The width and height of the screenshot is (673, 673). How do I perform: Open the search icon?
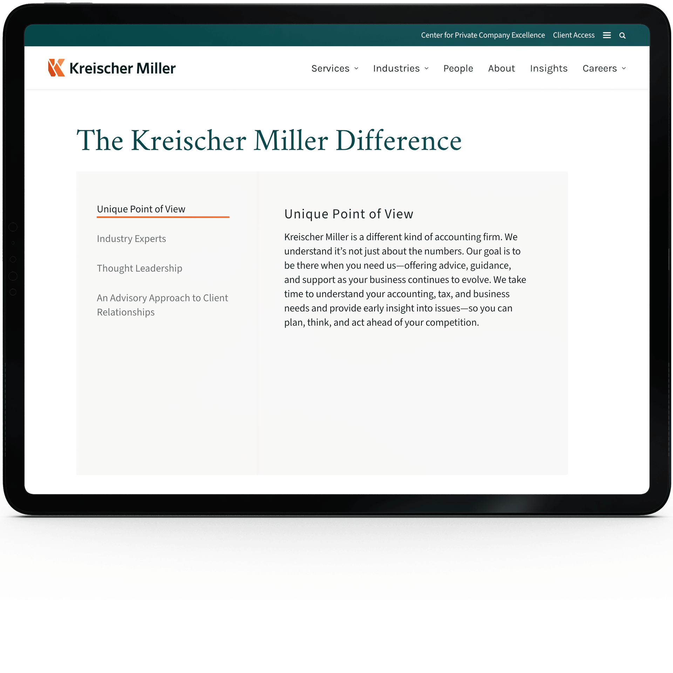pyautogui.click(x=622, y=35)
